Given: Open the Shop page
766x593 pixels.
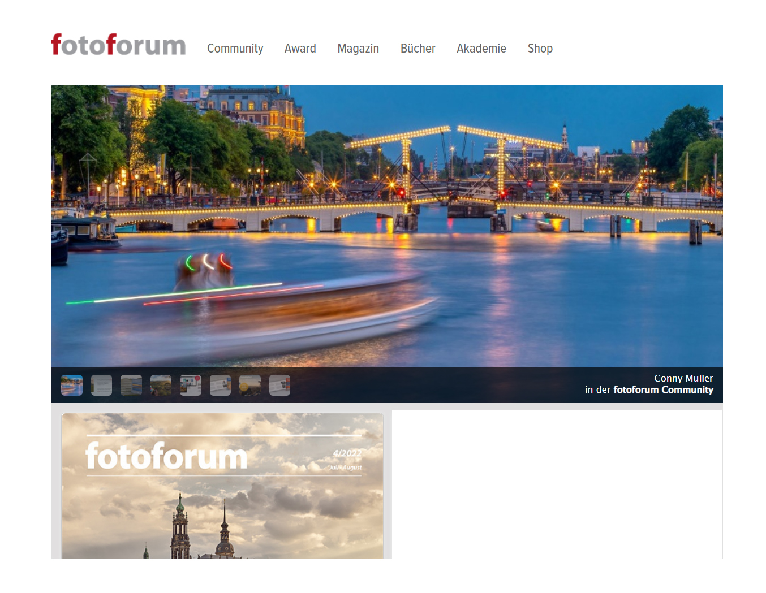Looking at the screenshot, I should coord(540,49).
